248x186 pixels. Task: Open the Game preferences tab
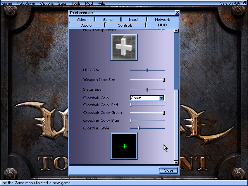click(107, 19)
